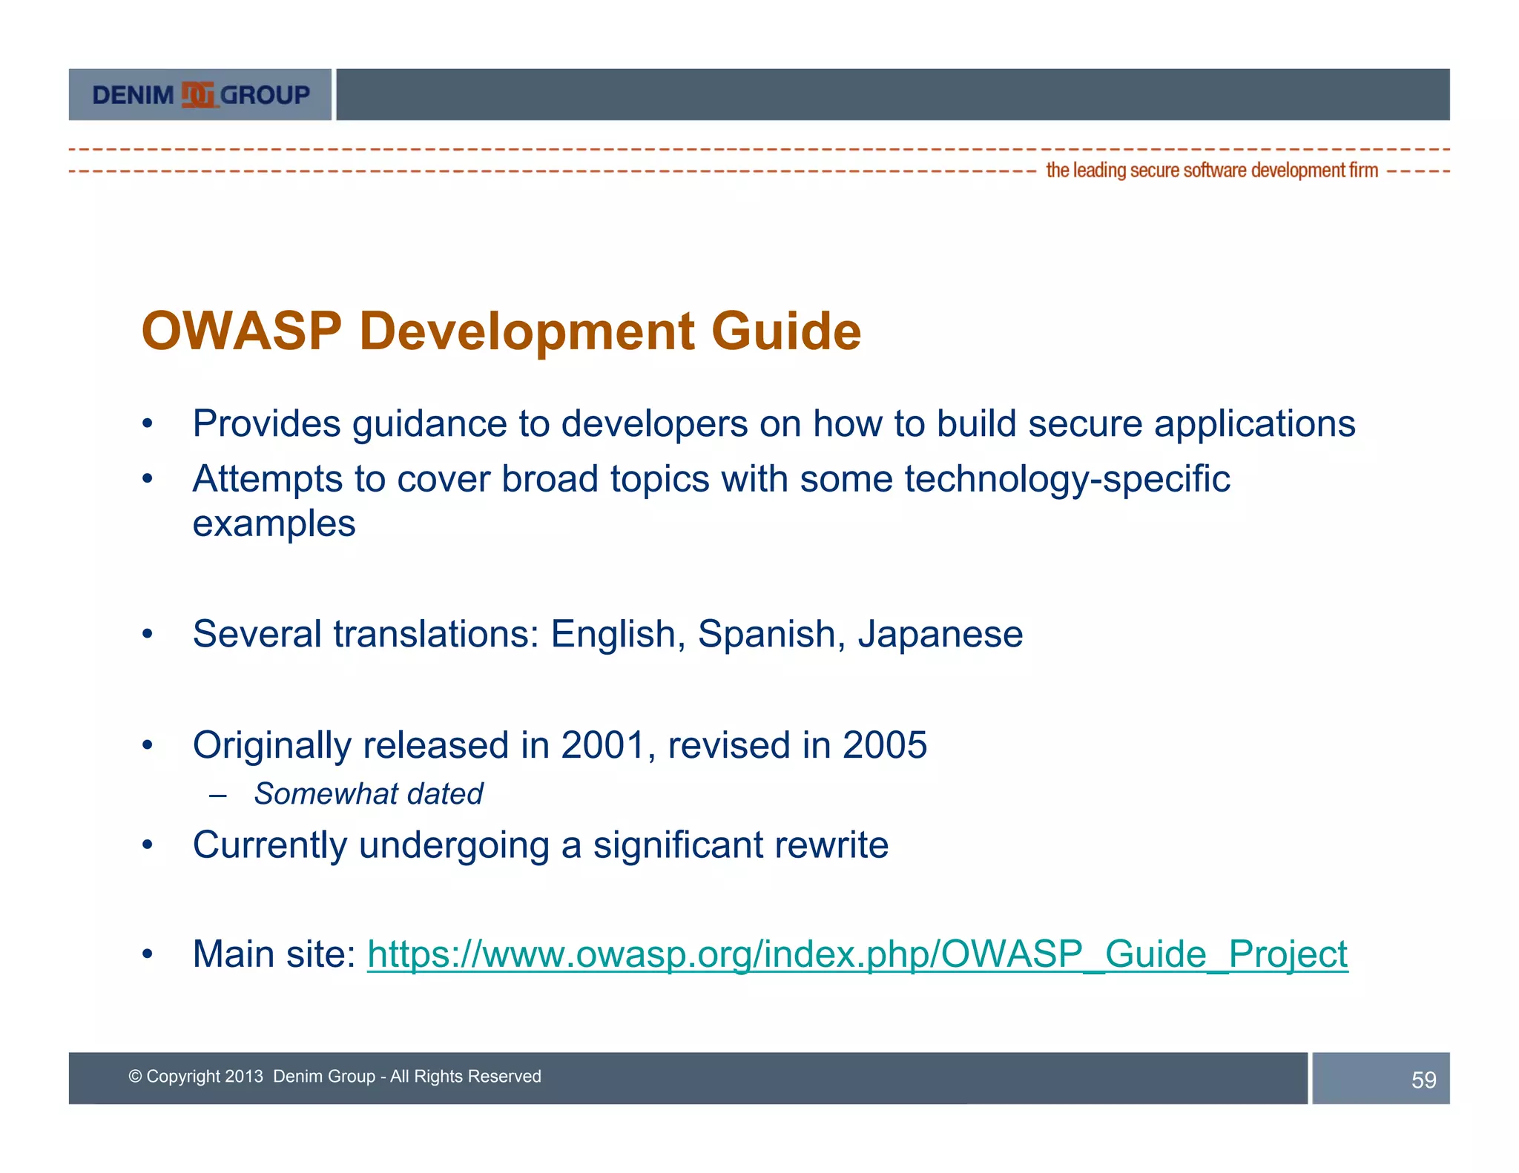Click the slide number 59

tap(1423, 1080)
